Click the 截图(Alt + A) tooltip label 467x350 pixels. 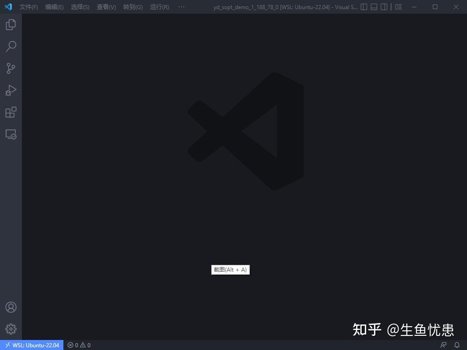click(x=230, y=269)
